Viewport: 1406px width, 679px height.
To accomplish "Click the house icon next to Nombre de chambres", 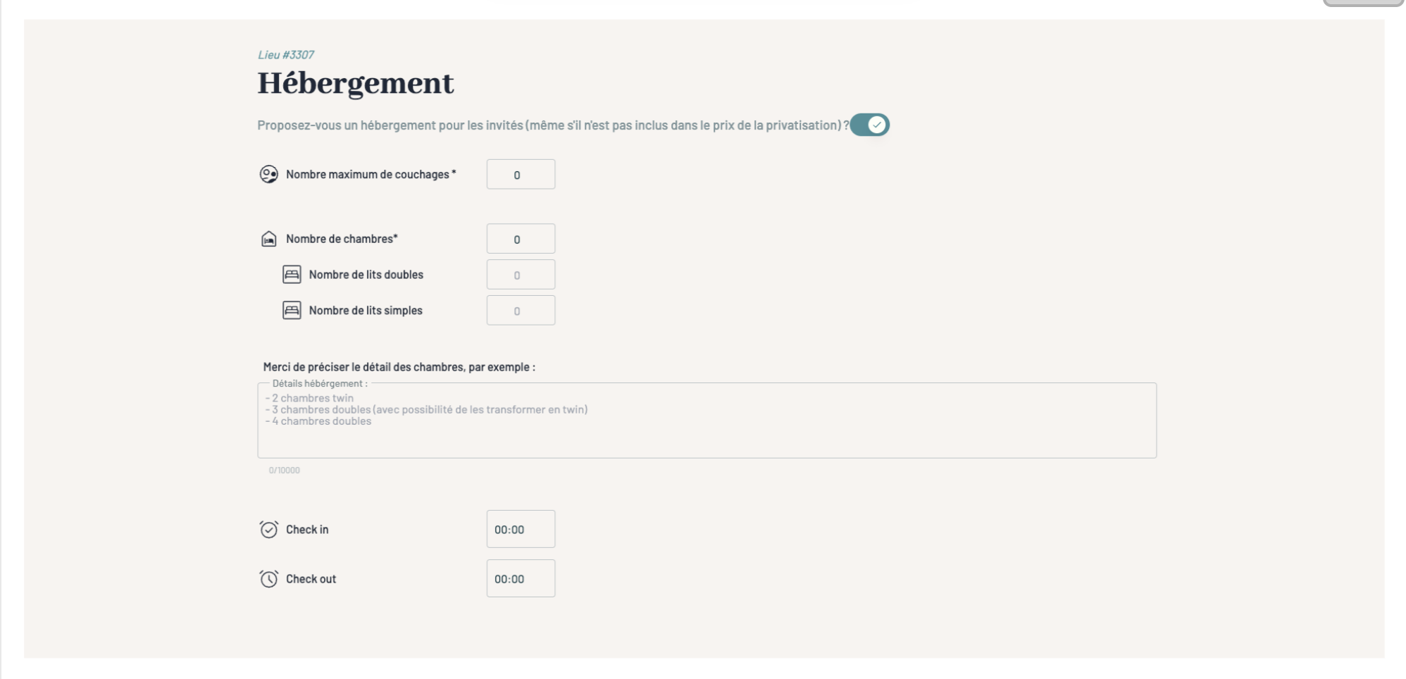I will pos(268,239).
